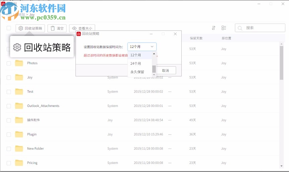Click the Joy breadcrumb in the path
The height and width of the screenshot is (172, 289).
click(32, 14)
